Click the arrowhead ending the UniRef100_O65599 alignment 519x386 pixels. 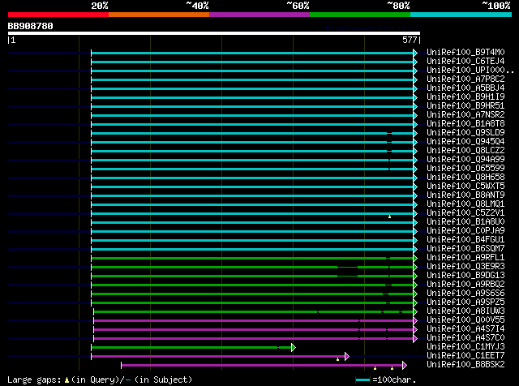[x=415, y=169]
